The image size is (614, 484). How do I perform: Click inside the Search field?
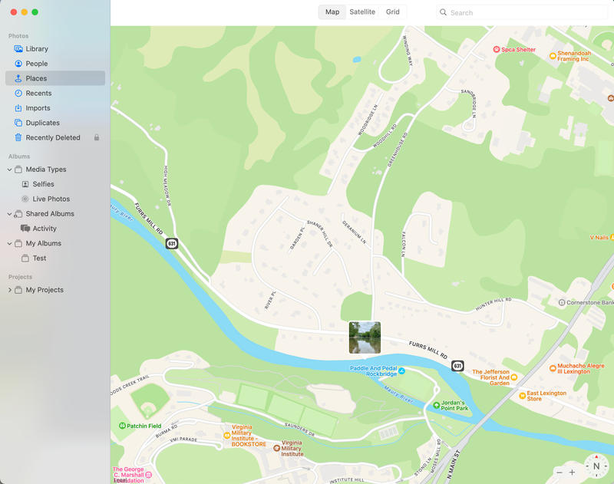pyautogui.click(x=523, y=12)
